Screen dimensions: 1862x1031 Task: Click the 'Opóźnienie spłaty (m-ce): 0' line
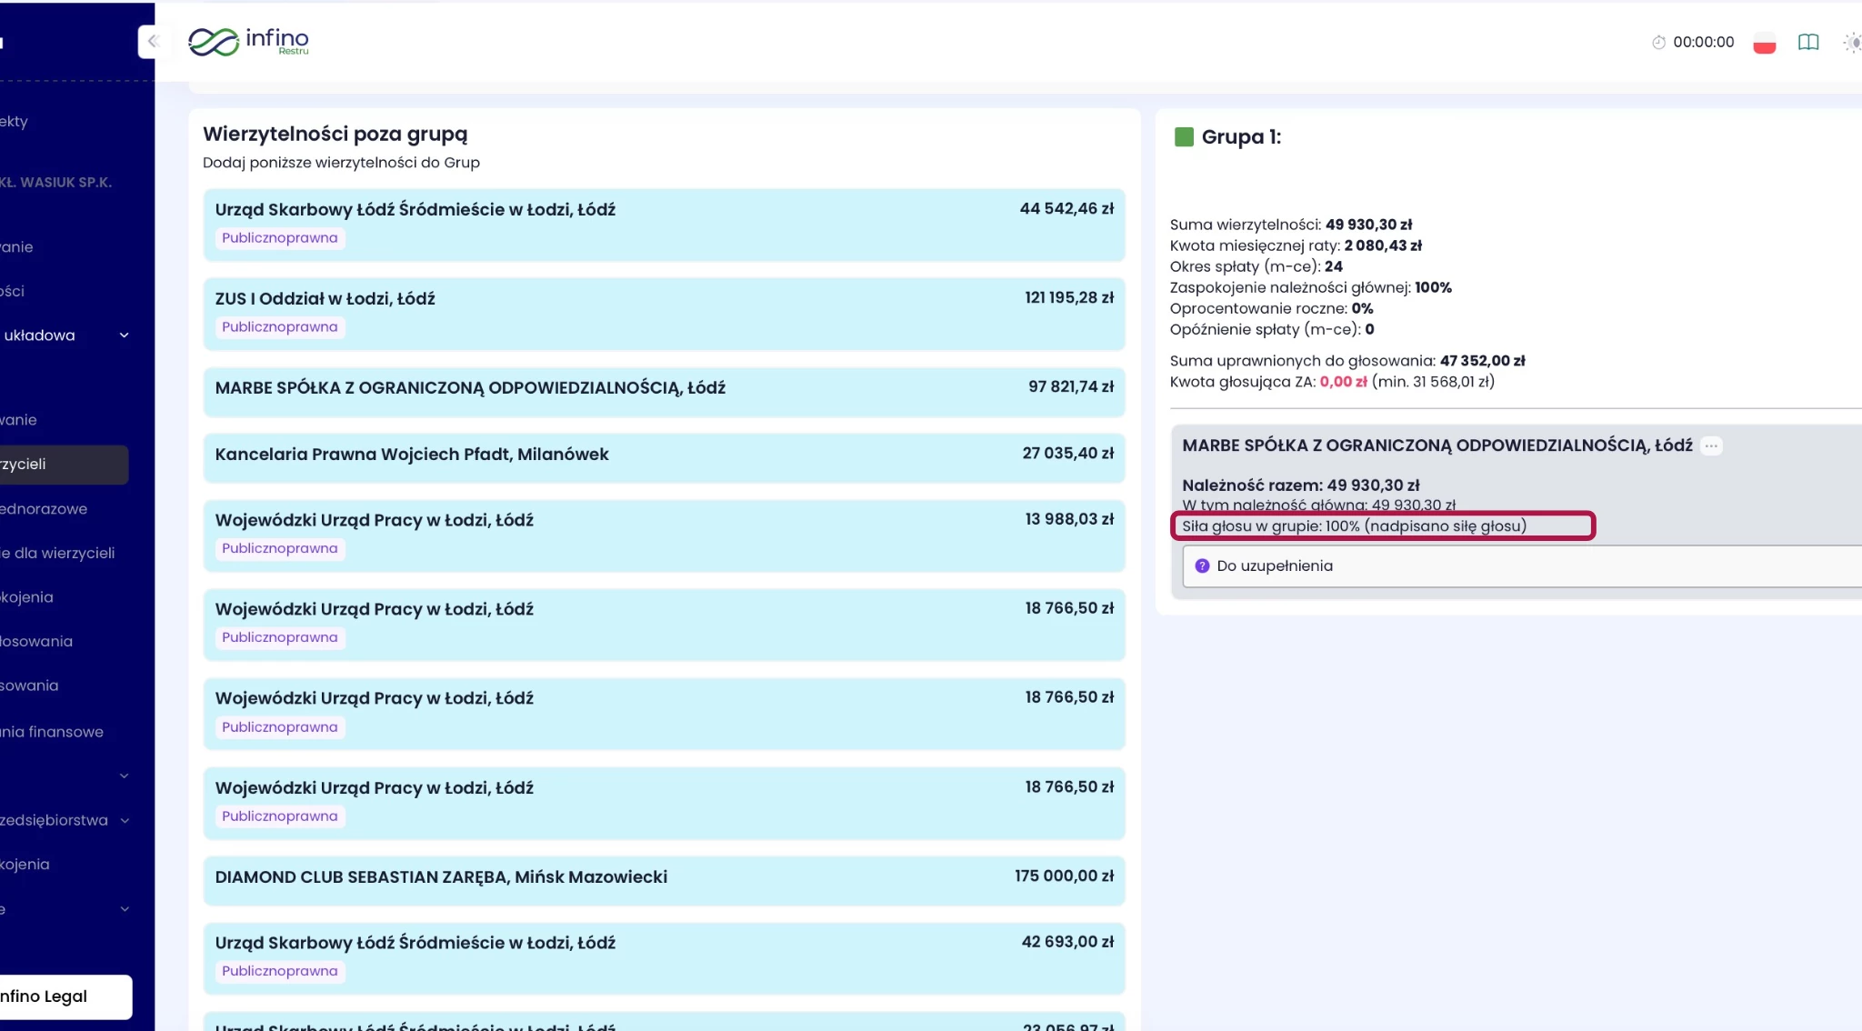click(x=1272, y=329)
